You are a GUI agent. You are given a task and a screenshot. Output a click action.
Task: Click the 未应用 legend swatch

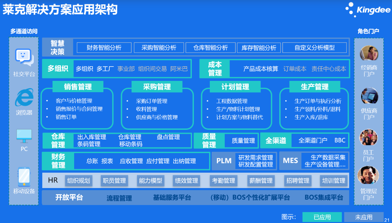pyautogui.click(x=363, y=217)
